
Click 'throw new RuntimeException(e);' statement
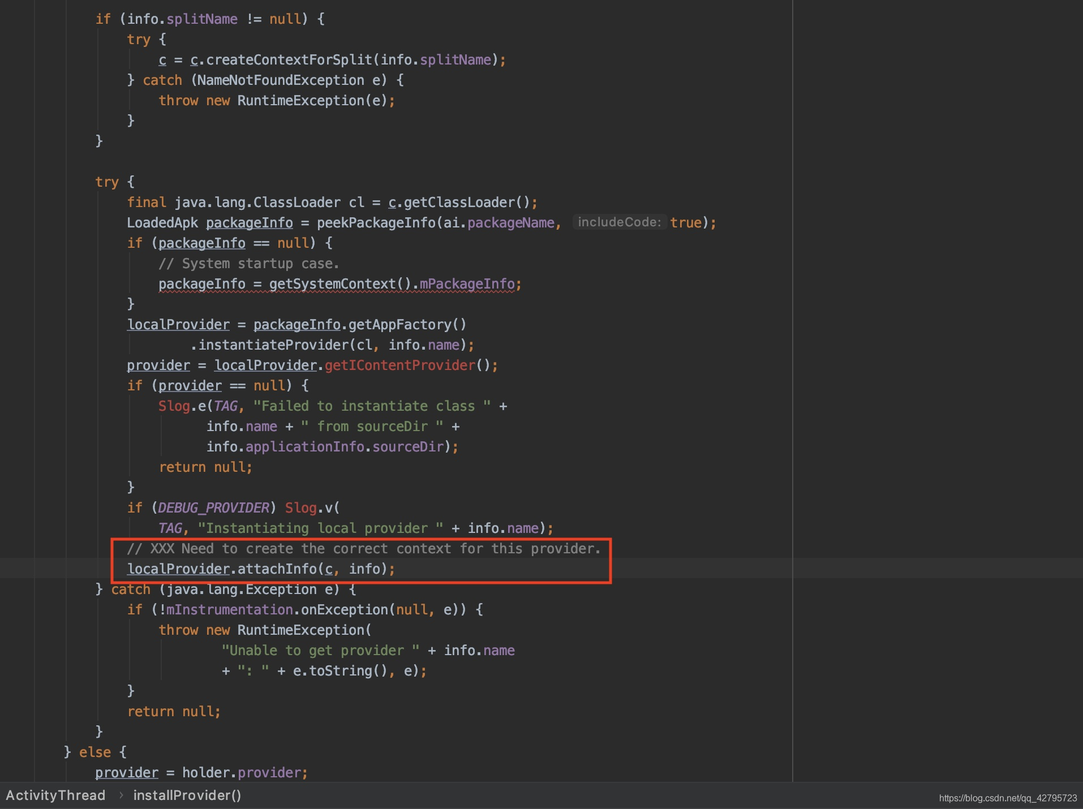coord(277,101)
